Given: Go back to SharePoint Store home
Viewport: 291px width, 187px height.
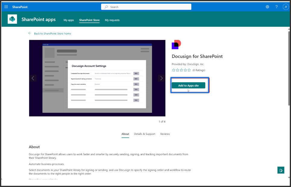Looking at the screenshot, I should [x=52, y=34].
